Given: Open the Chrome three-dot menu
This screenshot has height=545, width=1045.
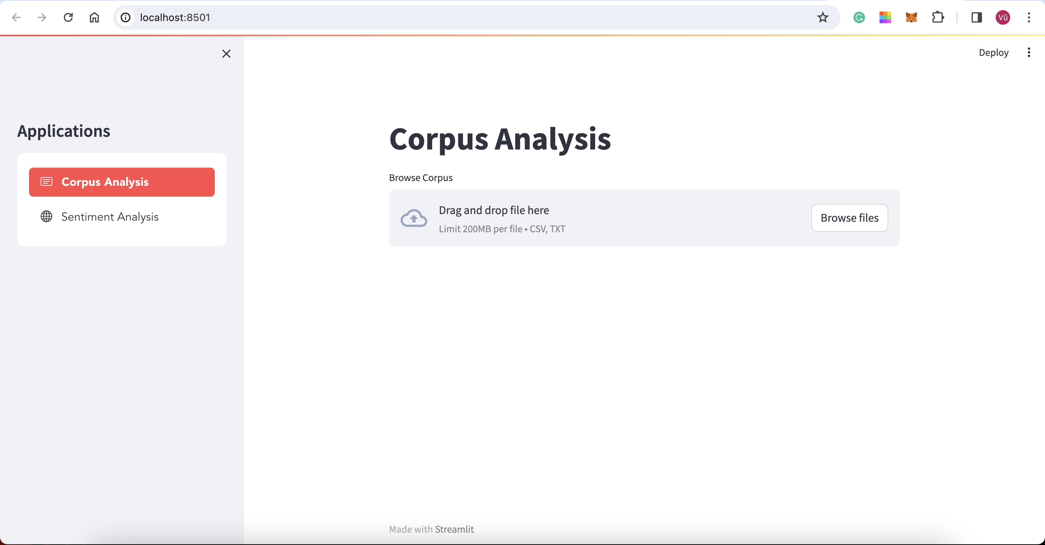Looking at the screenshot, I should [x=1029, y=17].
